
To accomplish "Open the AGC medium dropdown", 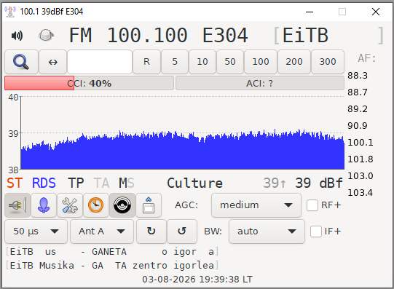I will click(x=256, y=205).
